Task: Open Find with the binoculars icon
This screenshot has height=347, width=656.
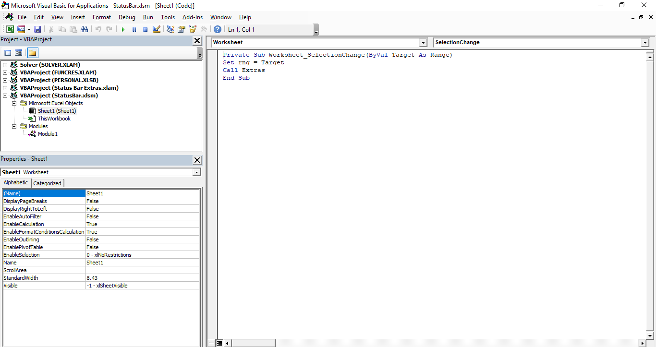Action: click(85, 29)
